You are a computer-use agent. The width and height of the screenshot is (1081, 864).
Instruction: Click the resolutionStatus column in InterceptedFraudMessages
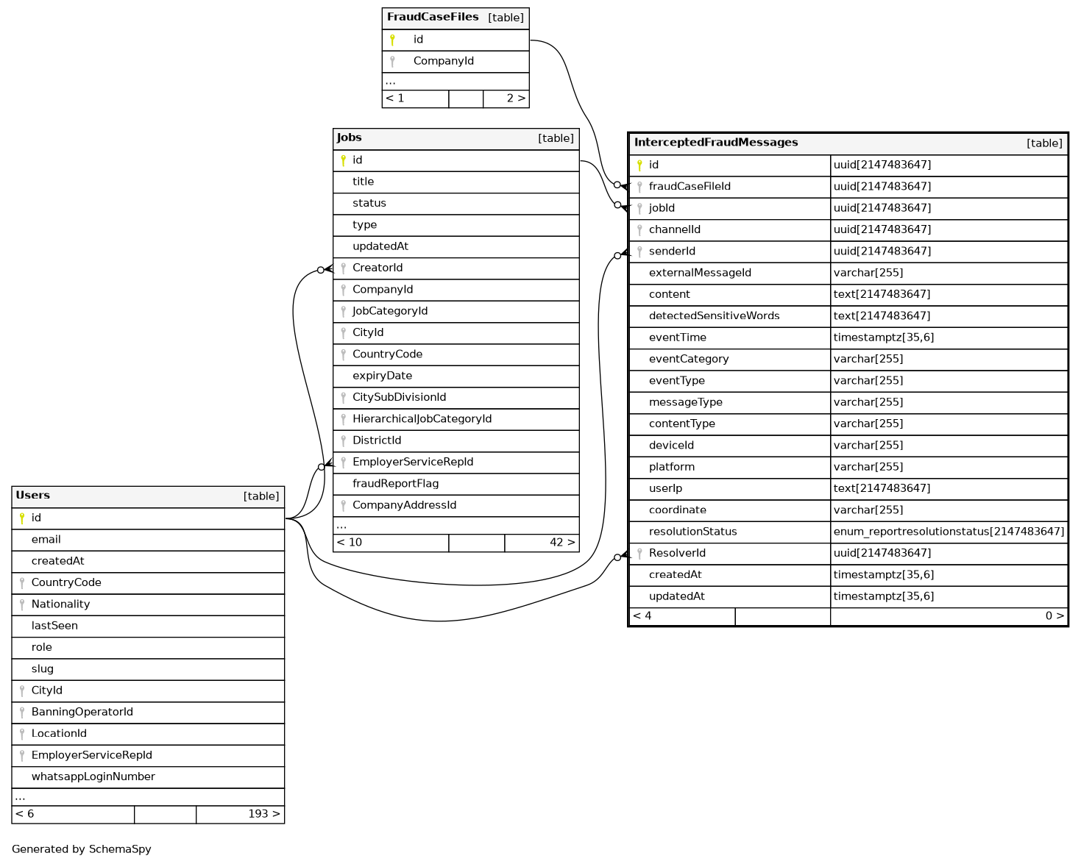(692, 532)
